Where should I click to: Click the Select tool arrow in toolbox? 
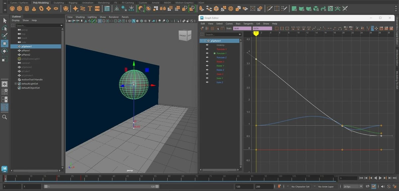[x=5, y=21]
